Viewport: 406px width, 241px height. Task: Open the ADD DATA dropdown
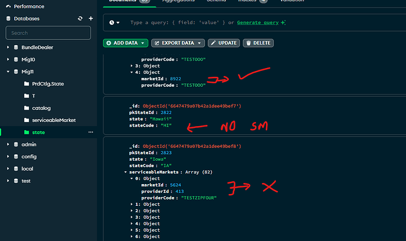(x=125, y=43)
